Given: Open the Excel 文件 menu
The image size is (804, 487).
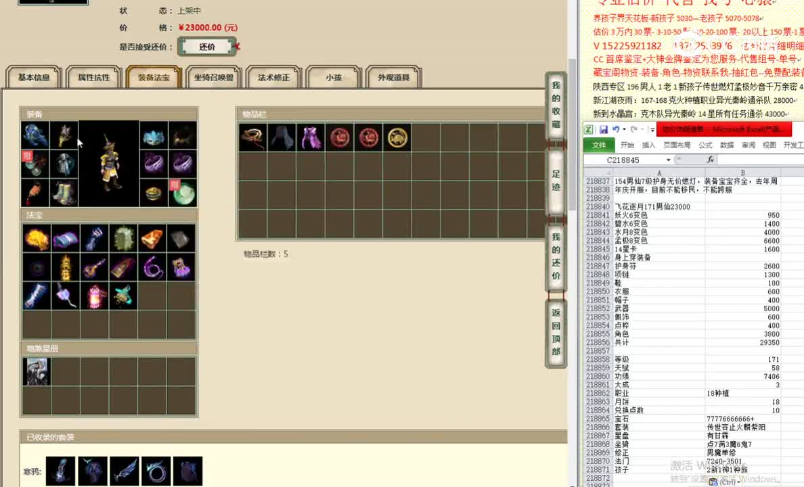Looking at the screenshot, I should 599,145.
